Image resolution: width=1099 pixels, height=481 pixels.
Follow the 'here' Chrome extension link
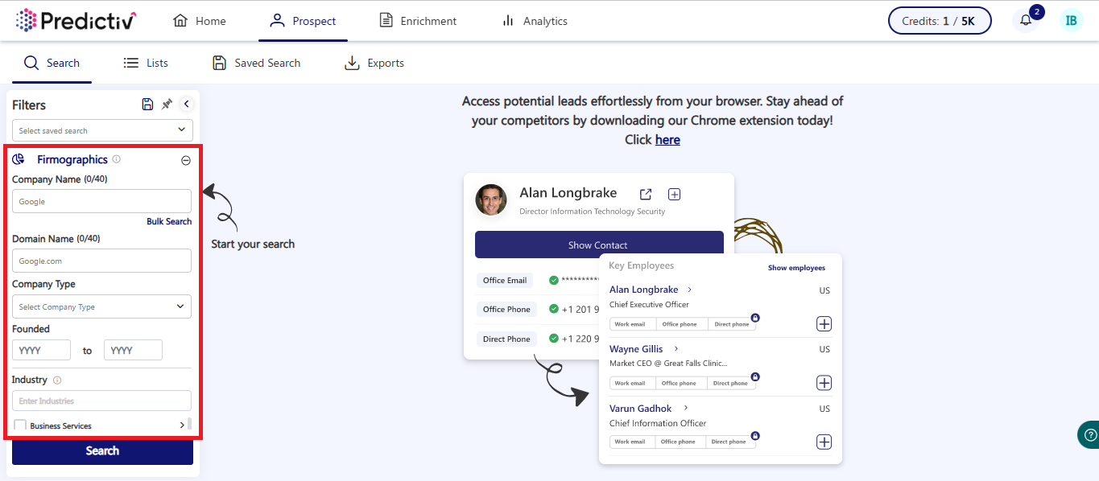pos(667,140)
